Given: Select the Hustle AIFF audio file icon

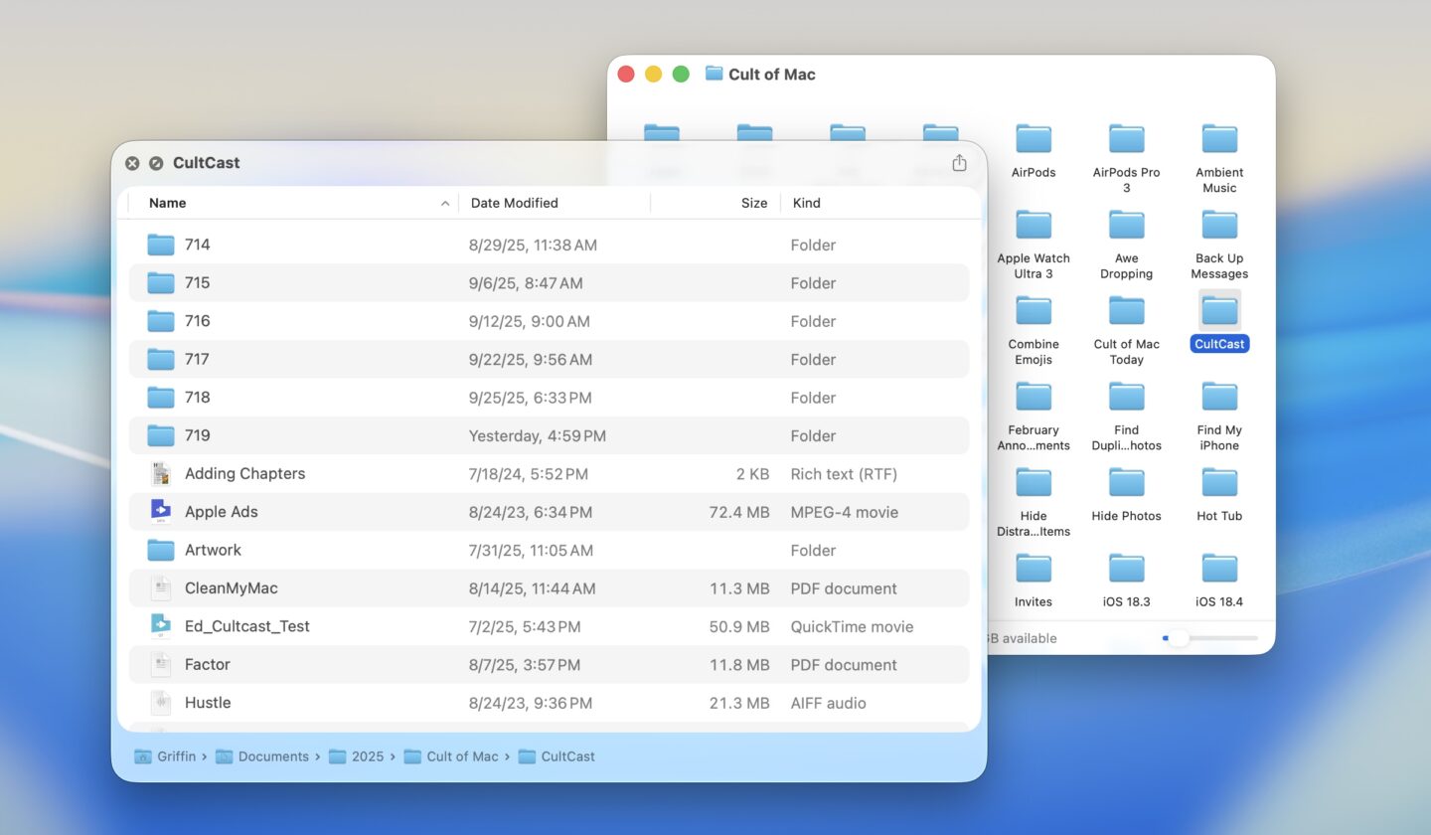Looking at the screenshot, I should click(160, 703).
